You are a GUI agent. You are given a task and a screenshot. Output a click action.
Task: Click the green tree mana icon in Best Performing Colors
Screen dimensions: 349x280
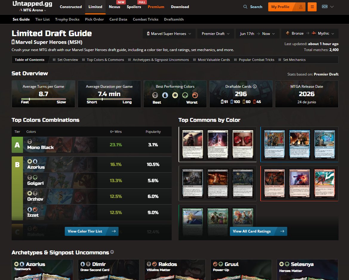click(x=185, y=95)
